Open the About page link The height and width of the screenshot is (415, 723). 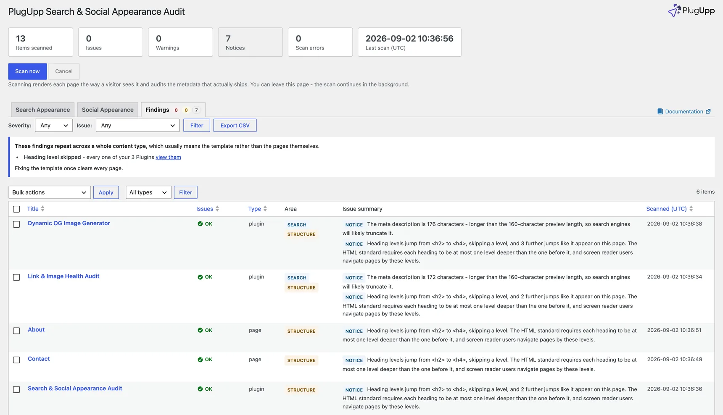click(36, 330)
